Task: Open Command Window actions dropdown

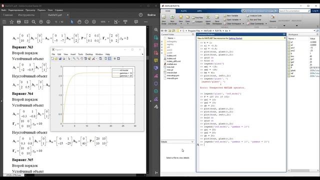Action: coord(284,34)
